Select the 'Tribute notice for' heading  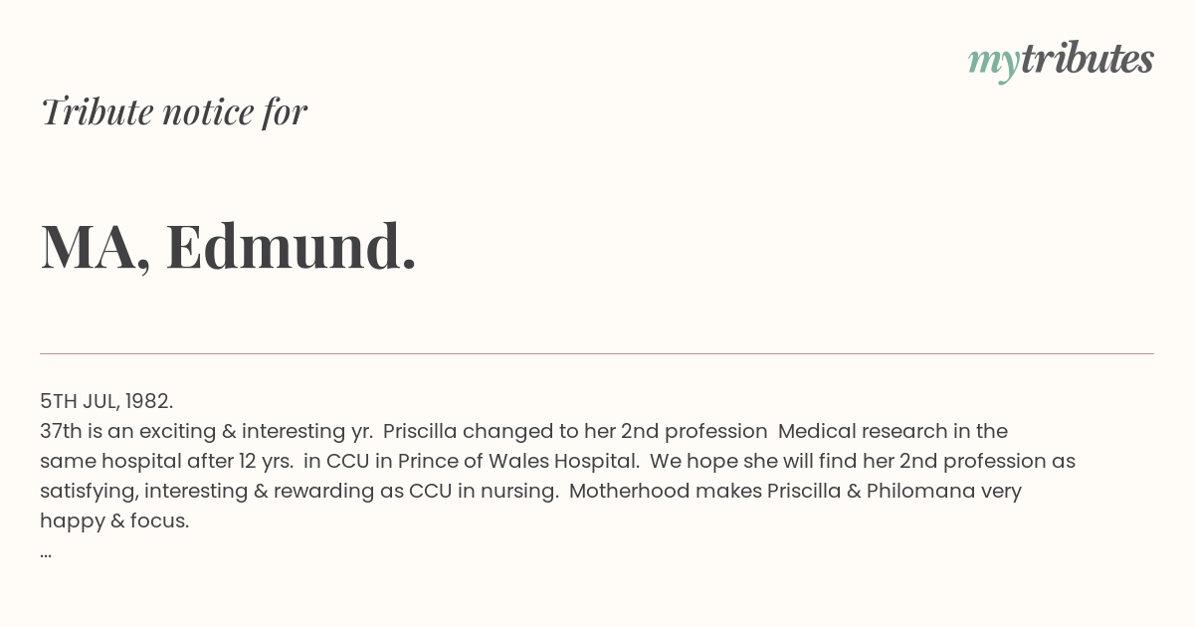(174, 111)
